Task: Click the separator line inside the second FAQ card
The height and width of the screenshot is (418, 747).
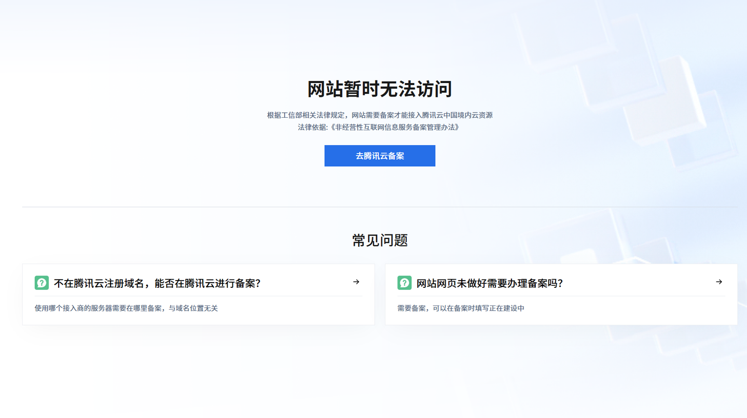Action: coord(561,296)
